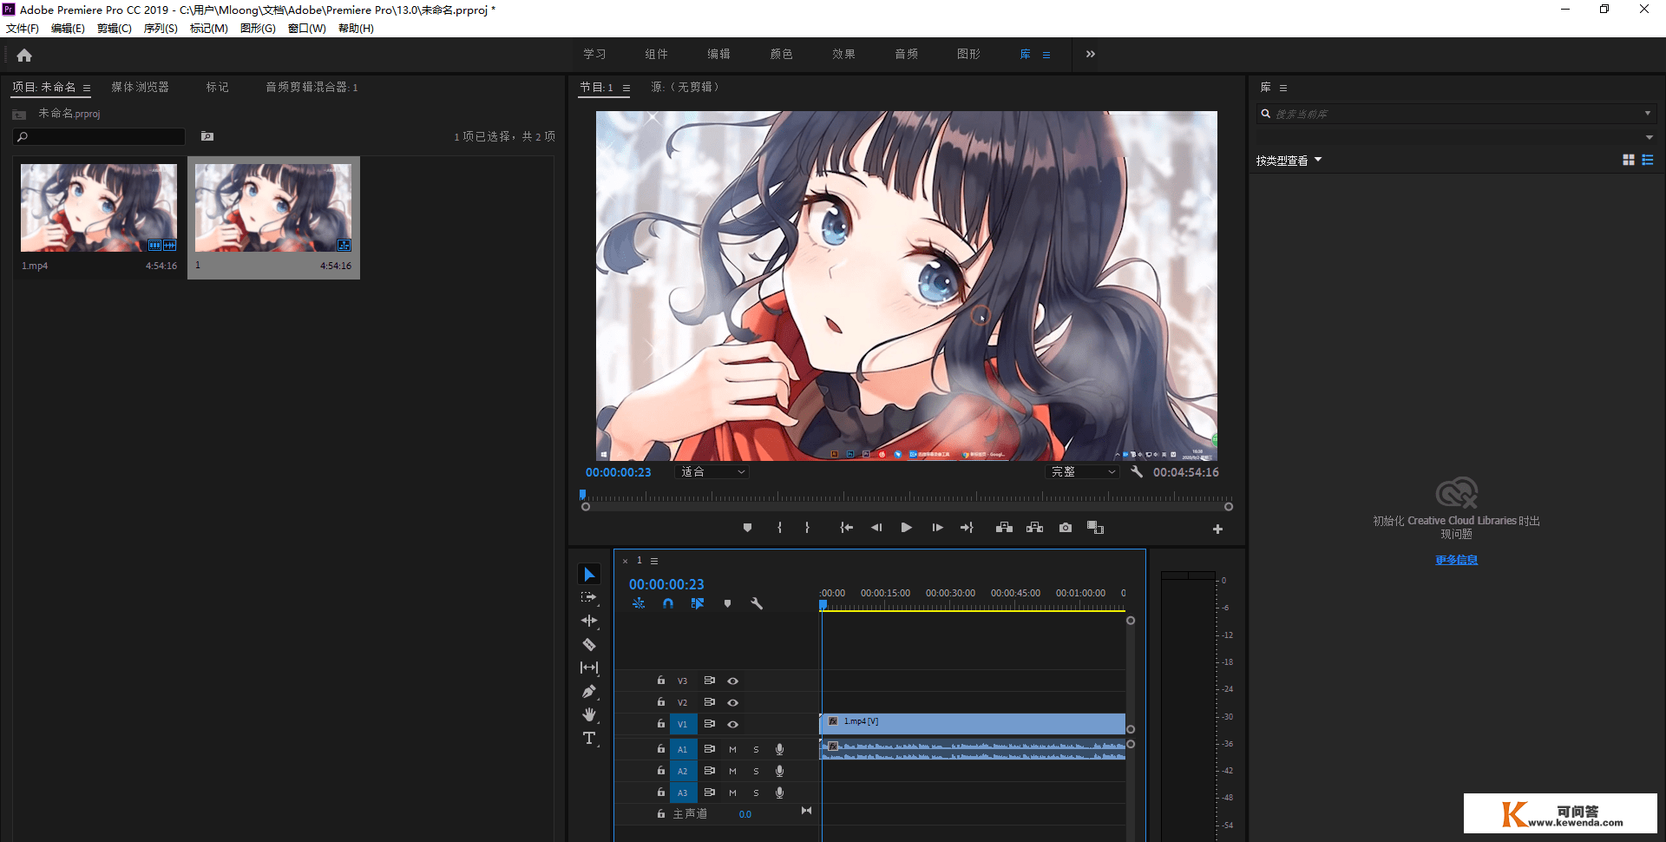
Task: Open 文件(F) menu
Action: click(x=23, y=29)
